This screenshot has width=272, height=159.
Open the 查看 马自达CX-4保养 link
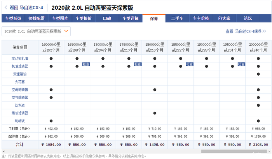coord(246,31)
